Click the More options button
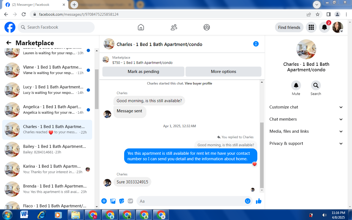This screenshot has height=220, width=352. 223,72
